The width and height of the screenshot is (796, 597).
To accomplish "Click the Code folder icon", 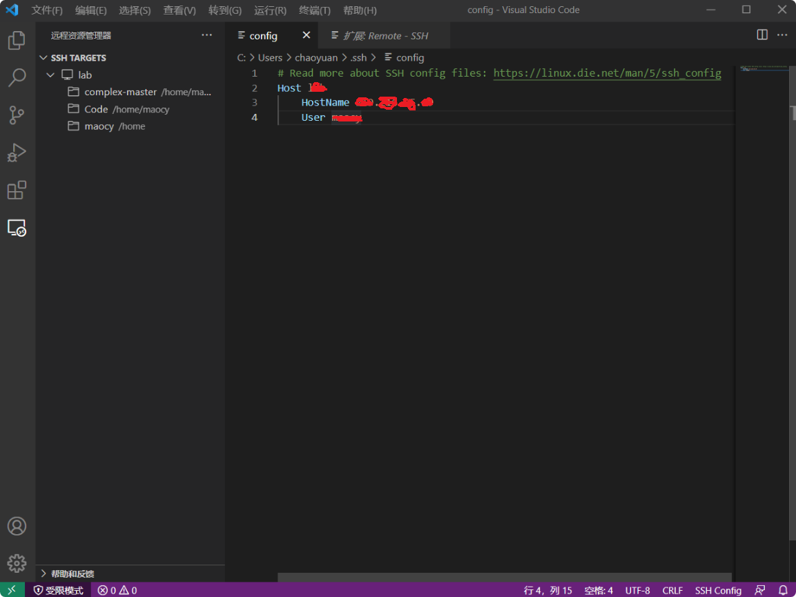I will [x=74, y=108].
